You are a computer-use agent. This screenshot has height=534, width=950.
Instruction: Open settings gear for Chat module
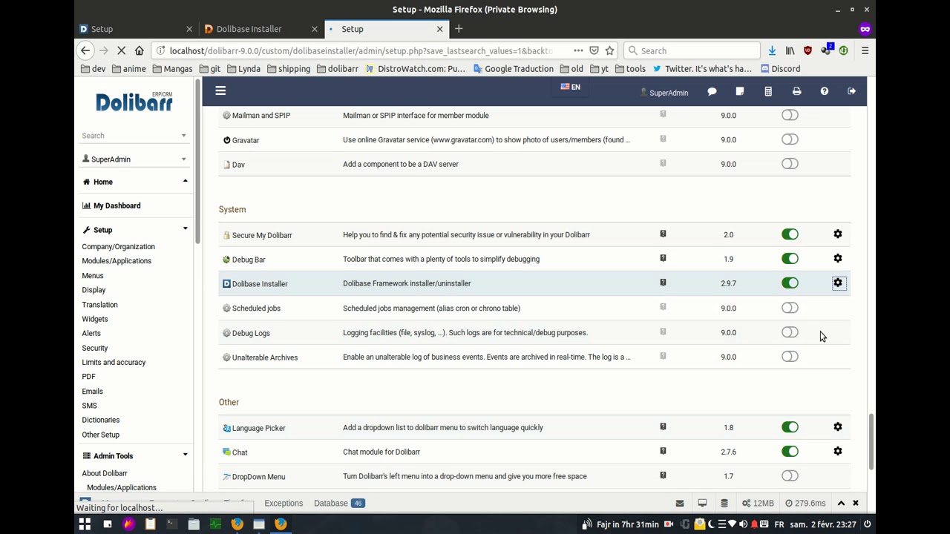tap(838, 452)
